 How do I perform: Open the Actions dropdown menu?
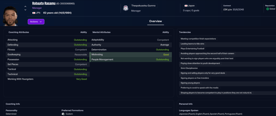36,22
